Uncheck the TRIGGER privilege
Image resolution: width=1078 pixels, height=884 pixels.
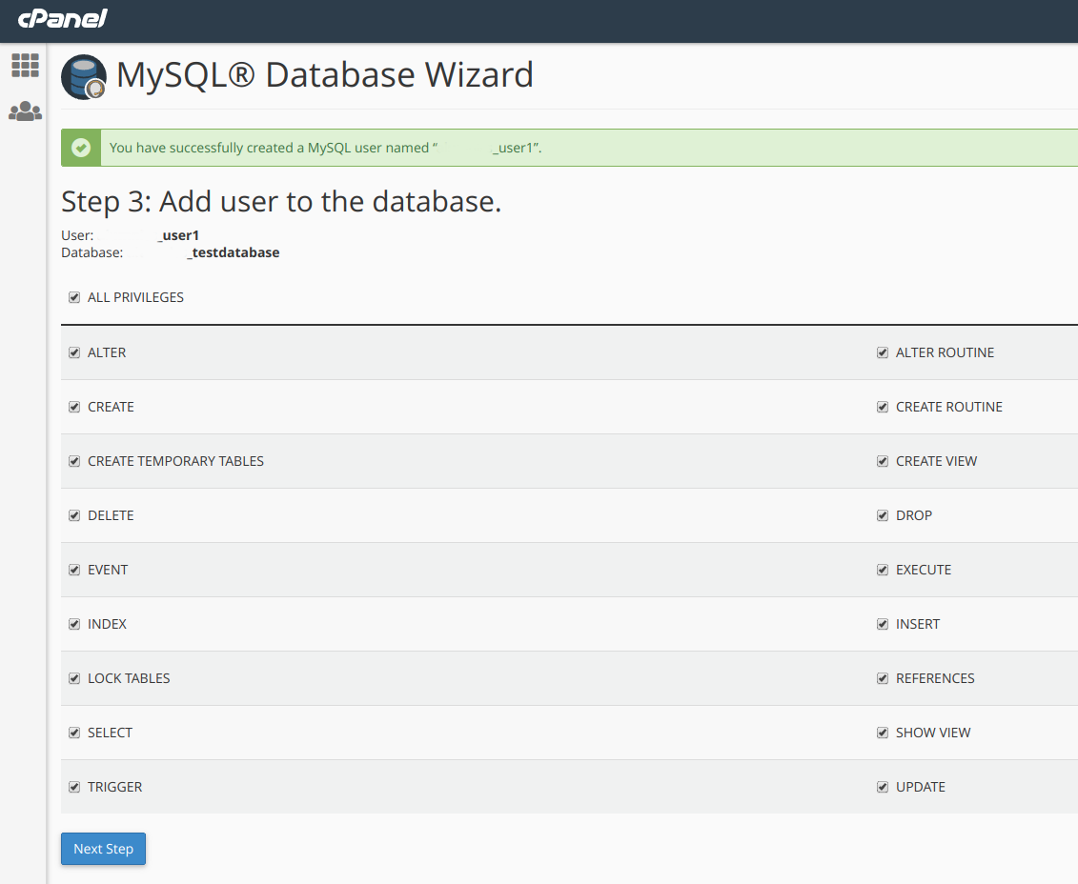(74, 787)
